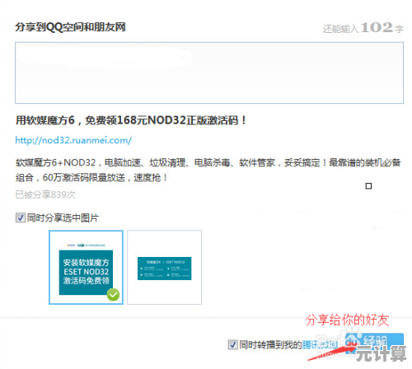Toggle the 同时分享选中图片 checkbox
This screenshot has height=369, width=412.
pos(21,217)
